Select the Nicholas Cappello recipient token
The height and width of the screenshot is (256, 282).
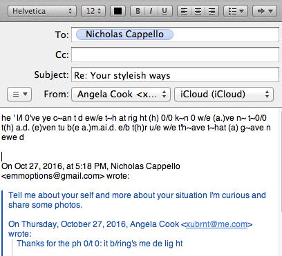(x=124, y=35)
